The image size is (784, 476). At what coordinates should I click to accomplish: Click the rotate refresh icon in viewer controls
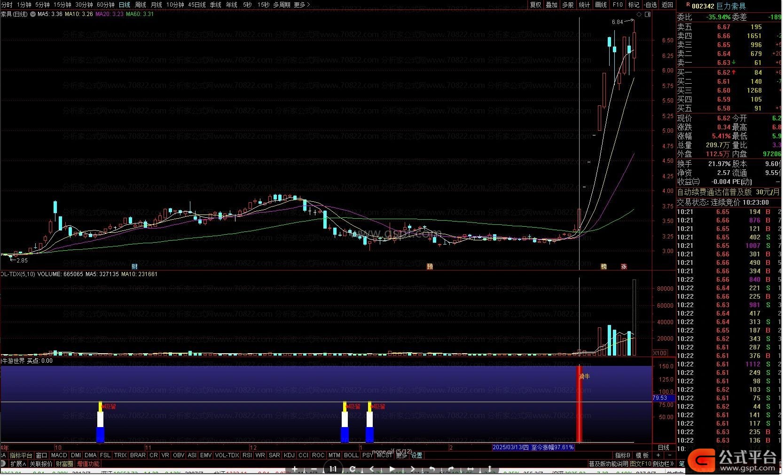pos(353,469)
